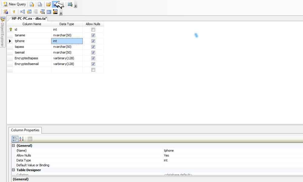Open the Relationships toolbar icon
The width and height of the screenshot is (303, 182).
click(x=22, y=12)
